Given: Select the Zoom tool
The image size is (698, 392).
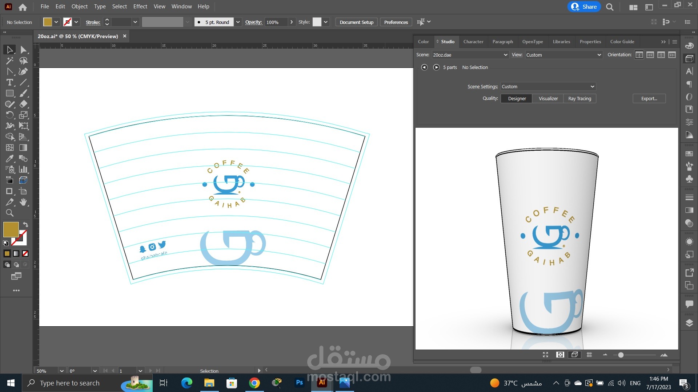Looking at the screenshot, I should [x=10, y=213].
